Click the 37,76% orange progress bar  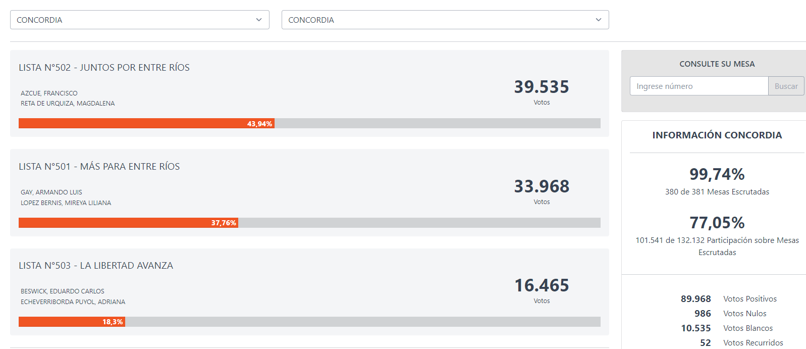point(128,223)
